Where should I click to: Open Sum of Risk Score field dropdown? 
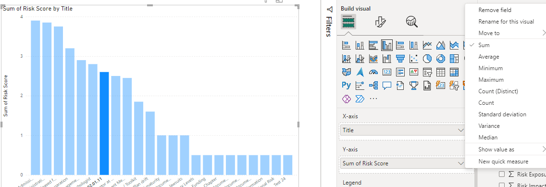tap(460, 163)
